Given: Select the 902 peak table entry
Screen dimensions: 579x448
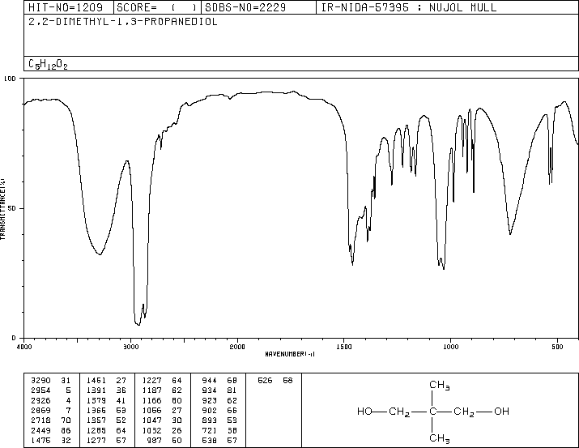Looking at the screenshot, I should tap(219, 410).
